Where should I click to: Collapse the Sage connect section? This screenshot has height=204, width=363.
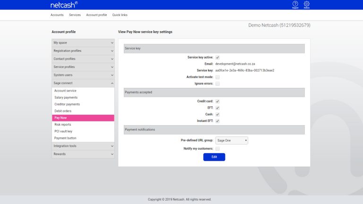(x=83, y=83)
